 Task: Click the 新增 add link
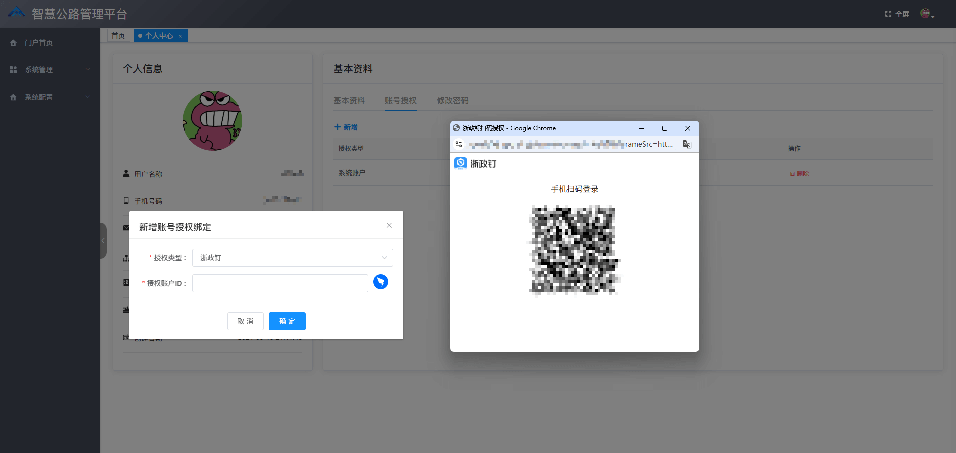tap(346, 127)
